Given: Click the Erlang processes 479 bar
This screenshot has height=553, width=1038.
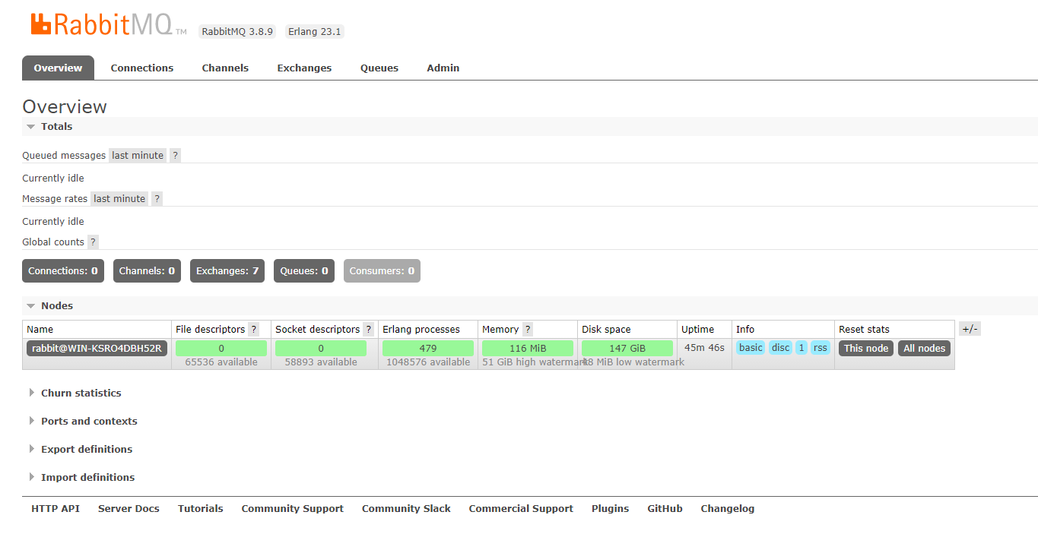Looking at the screenshot, I should (428, 348).
